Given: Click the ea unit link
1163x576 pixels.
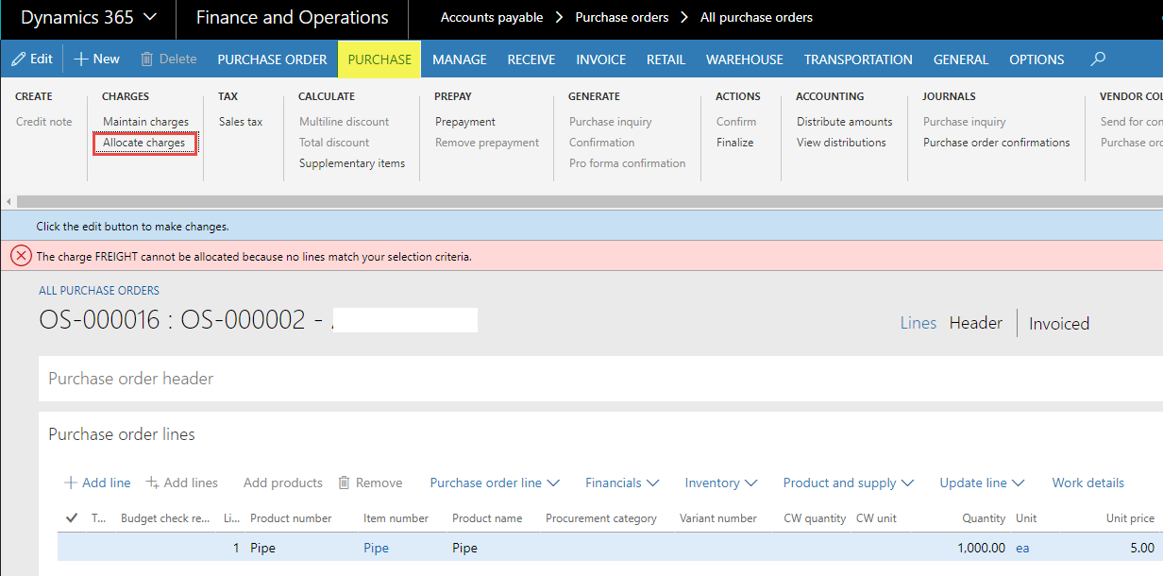Looking at the screenshot, I should [1022, 548].
